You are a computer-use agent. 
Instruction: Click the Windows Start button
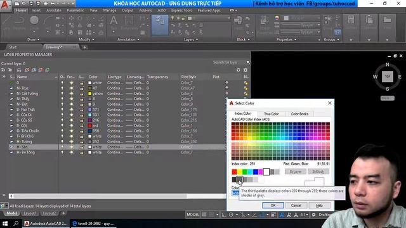[5, 224]
